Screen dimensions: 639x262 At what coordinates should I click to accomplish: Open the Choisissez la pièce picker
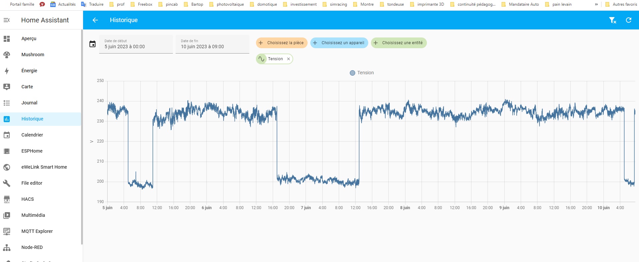pos(281,43)
